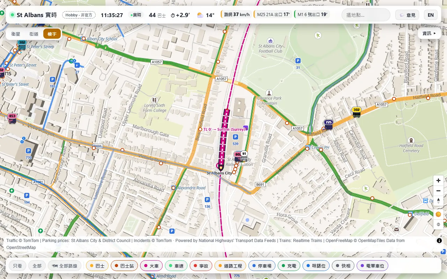Screen dimensions: 447x279
Task: Toggle the 充電 charging layer chip
Action: (289, 266)
